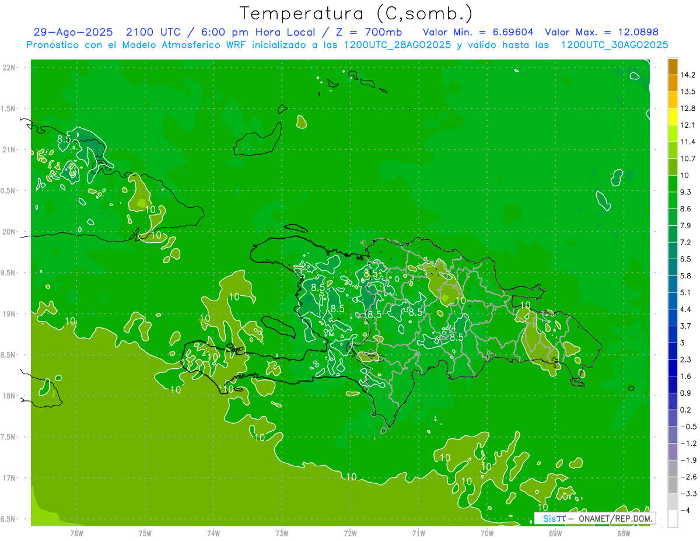Viewport: 700px width, 541px height.
Task: Select the yellow swatch between 12.1 and 12.8
Action: [x=673, y=117]
